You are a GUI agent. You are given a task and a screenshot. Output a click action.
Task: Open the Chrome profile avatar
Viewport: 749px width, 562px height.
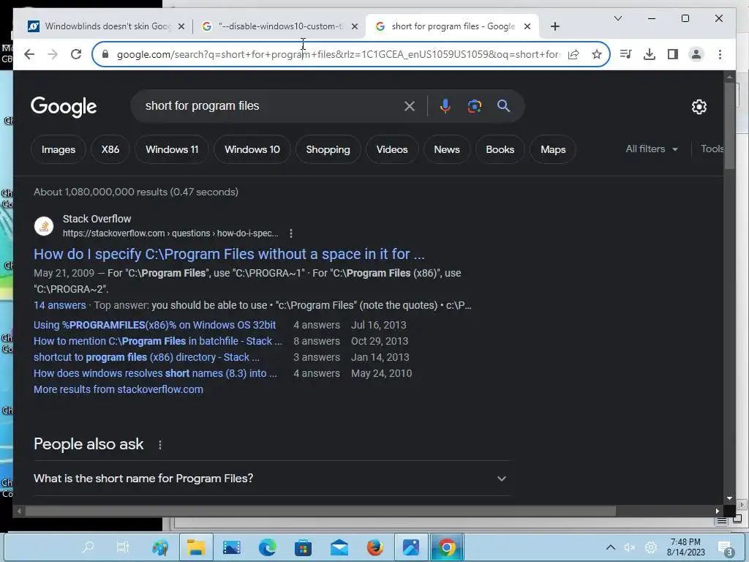(696, 54)
